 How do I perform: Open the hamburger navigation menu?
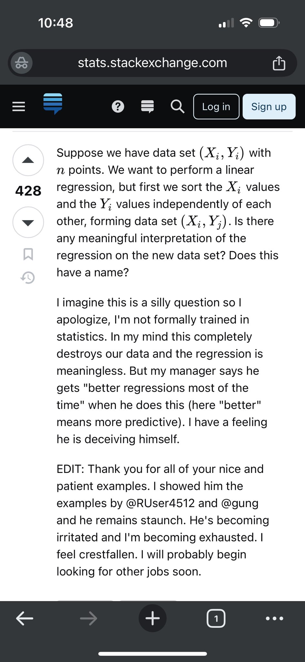(x=19, y=106)
